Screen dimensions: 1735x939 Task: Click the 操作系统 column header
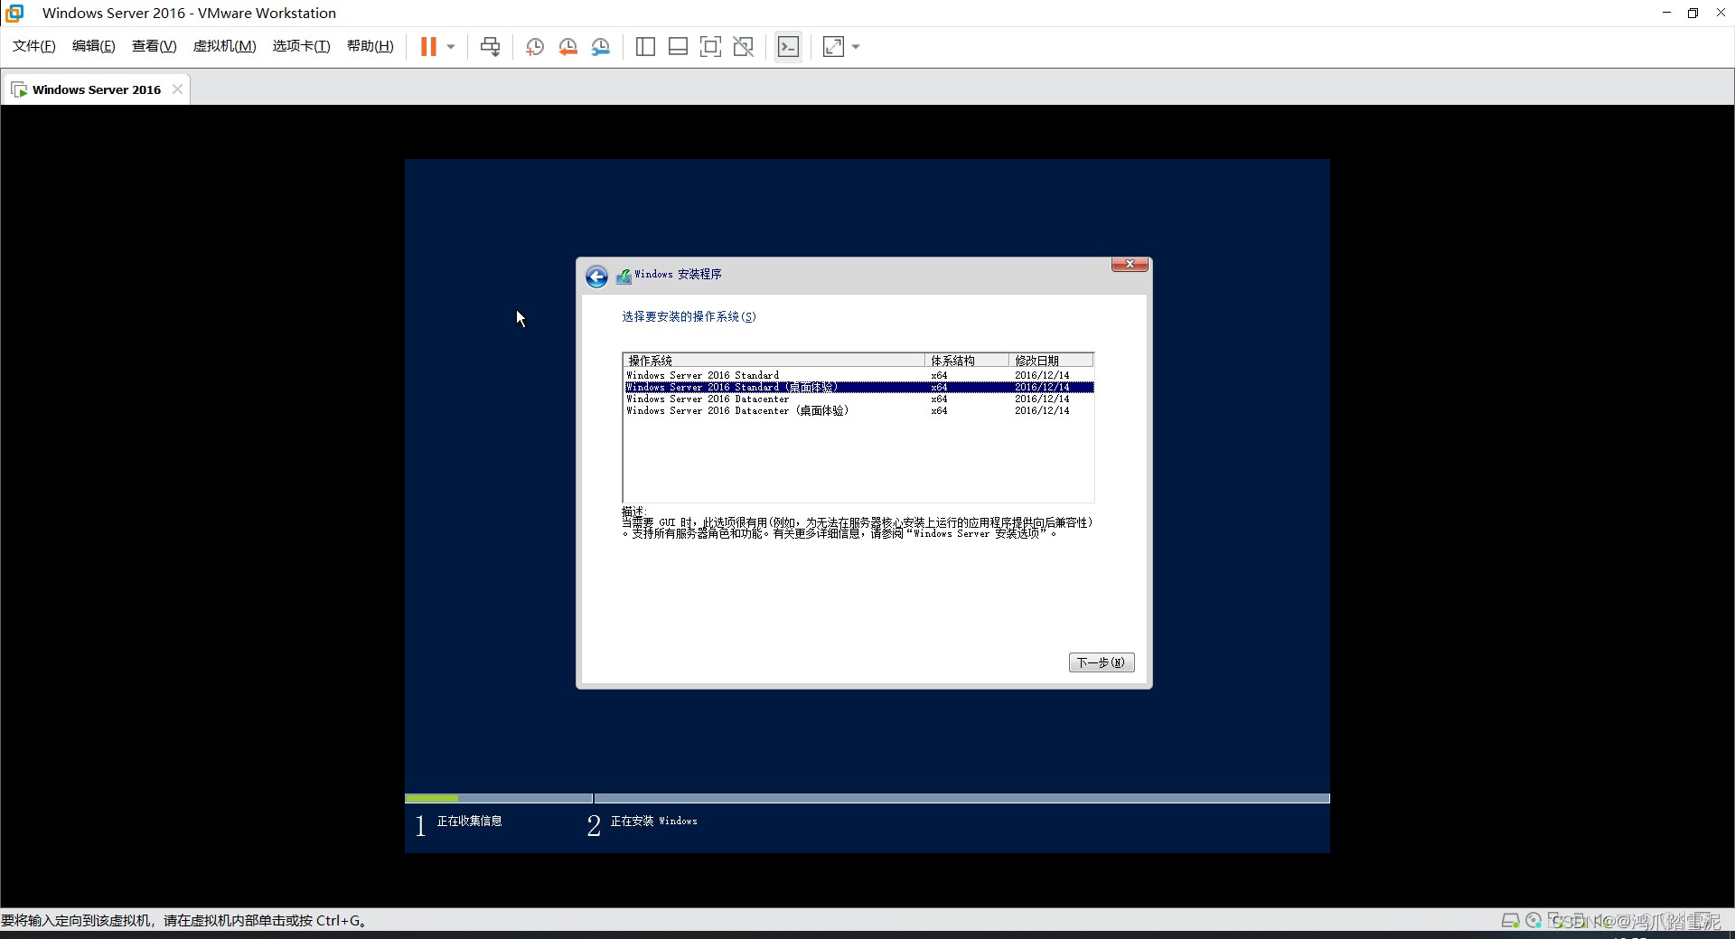(x=774, y=360)
